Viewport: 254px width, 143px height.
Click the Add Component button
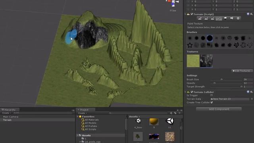point(219,109)
